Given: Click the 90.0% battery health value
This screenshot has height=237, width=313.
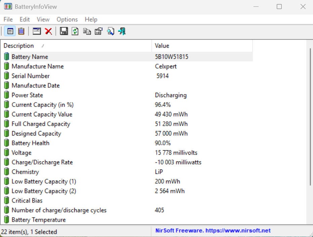Looking at the screenshot, I should 163,143.
